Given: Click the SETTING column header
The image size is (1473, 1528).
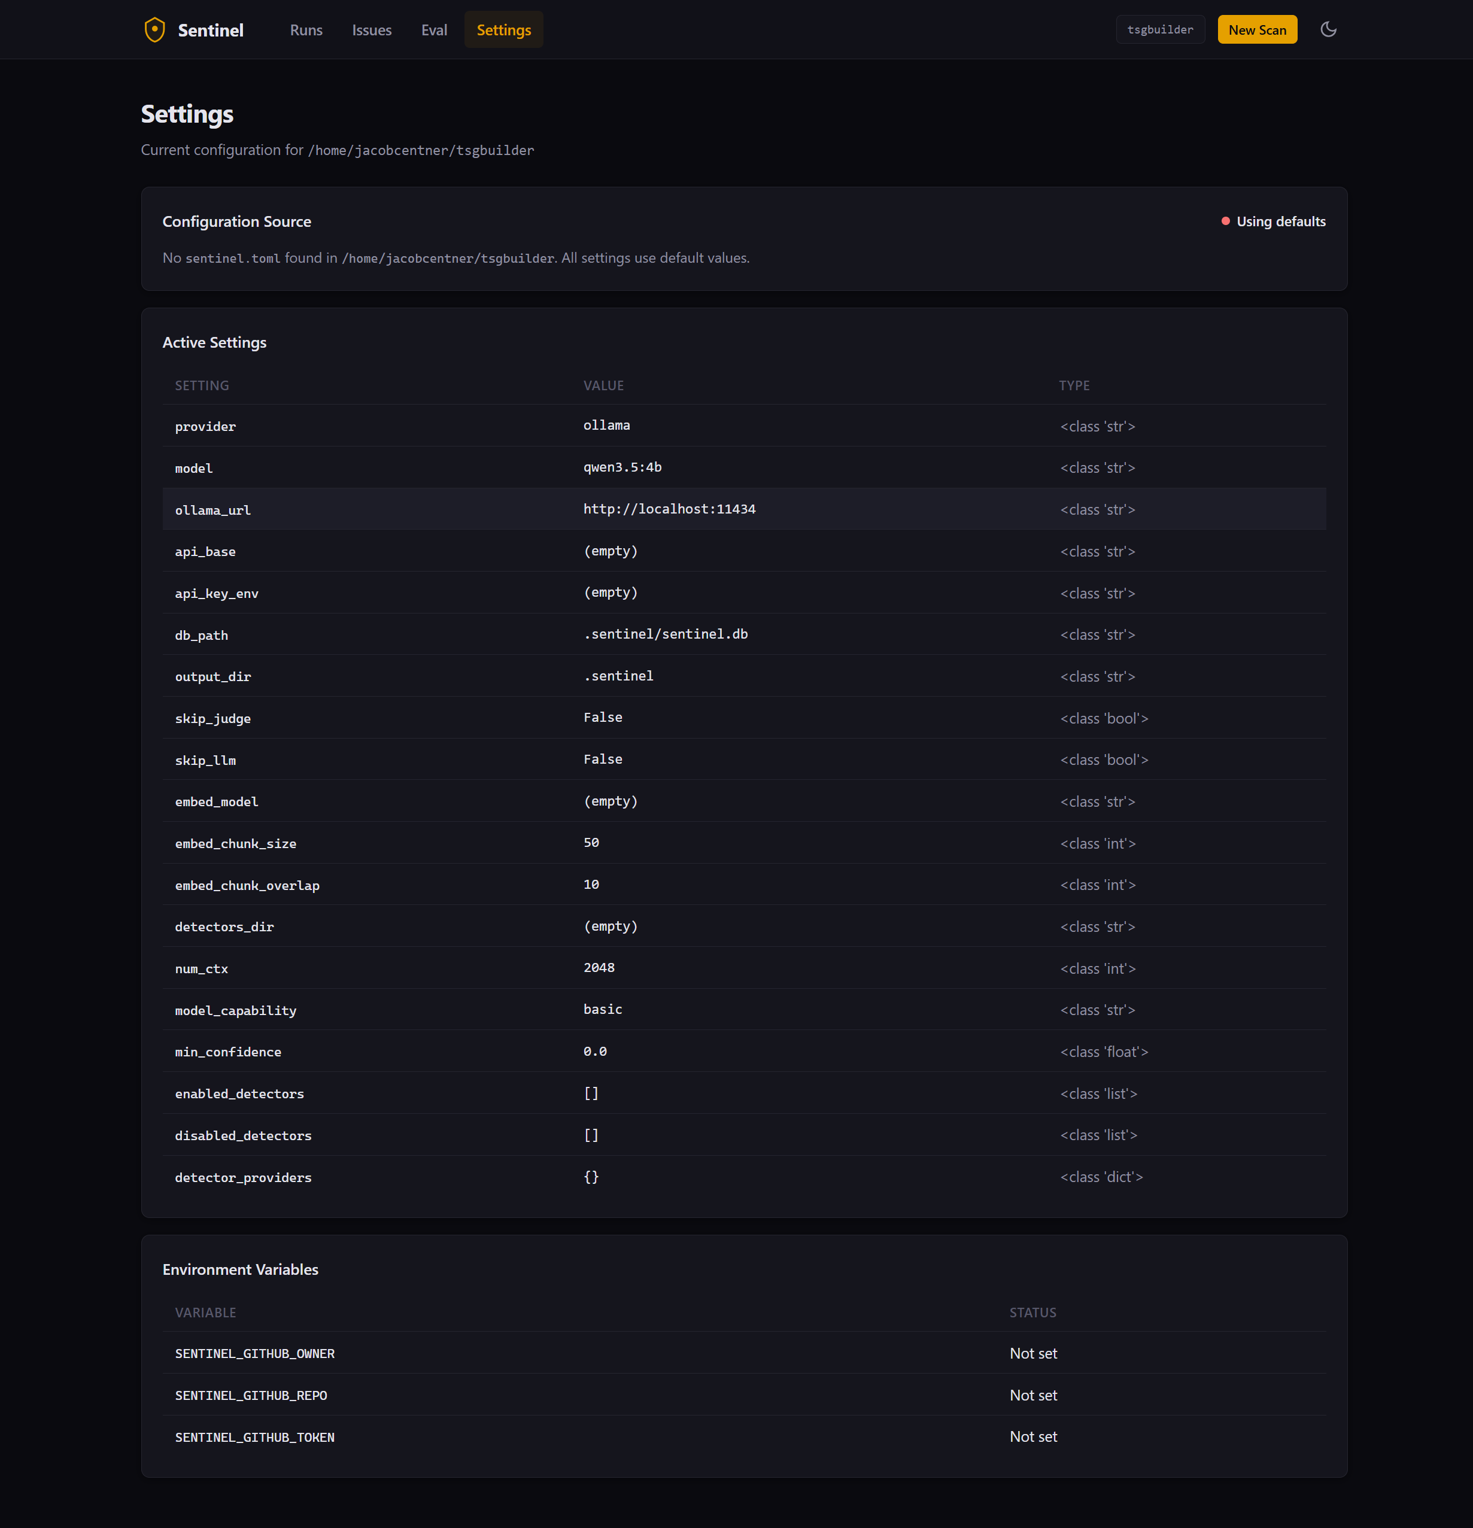Looking at the screenshot, I should coord(202,385).
